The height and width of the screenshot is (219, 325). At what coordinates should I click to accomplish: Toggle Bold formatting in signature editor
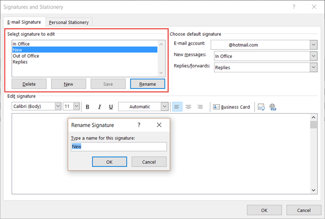(87, 107)
